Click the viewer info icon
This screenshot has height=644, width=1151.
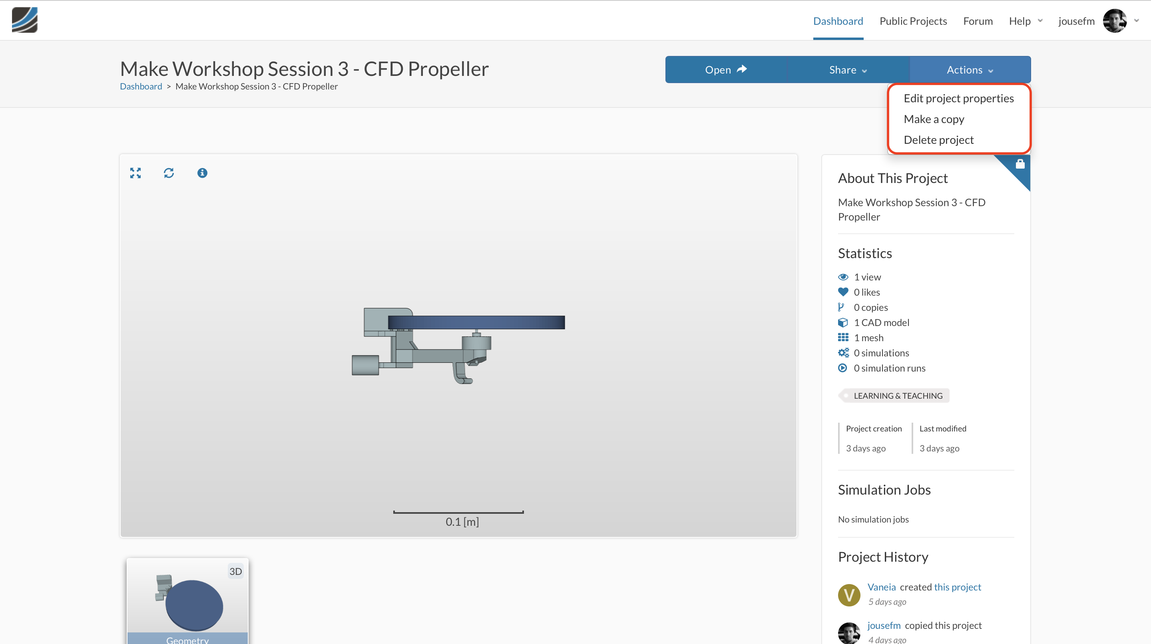tap(202, 173)
